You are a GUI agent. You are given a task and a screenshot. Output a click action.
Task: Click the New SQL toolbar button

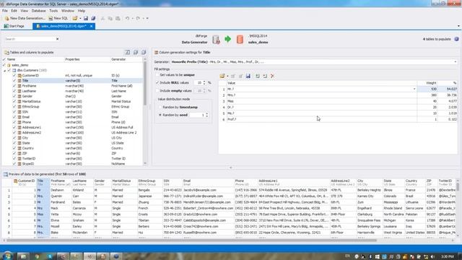click(58, 18)
